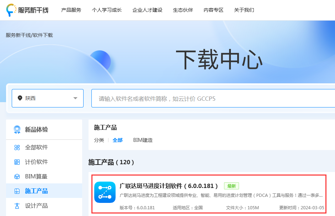Select 计价软件 in the sidebar

(x=44, y=162)
